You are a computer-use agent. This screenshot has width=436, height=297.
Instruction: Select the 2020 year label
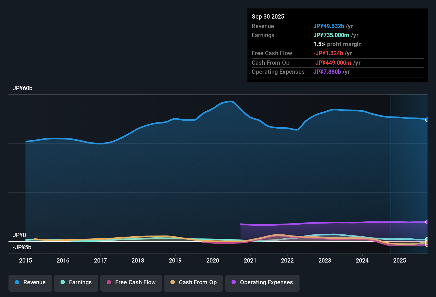pyautogui.click(x=213, y=261)
